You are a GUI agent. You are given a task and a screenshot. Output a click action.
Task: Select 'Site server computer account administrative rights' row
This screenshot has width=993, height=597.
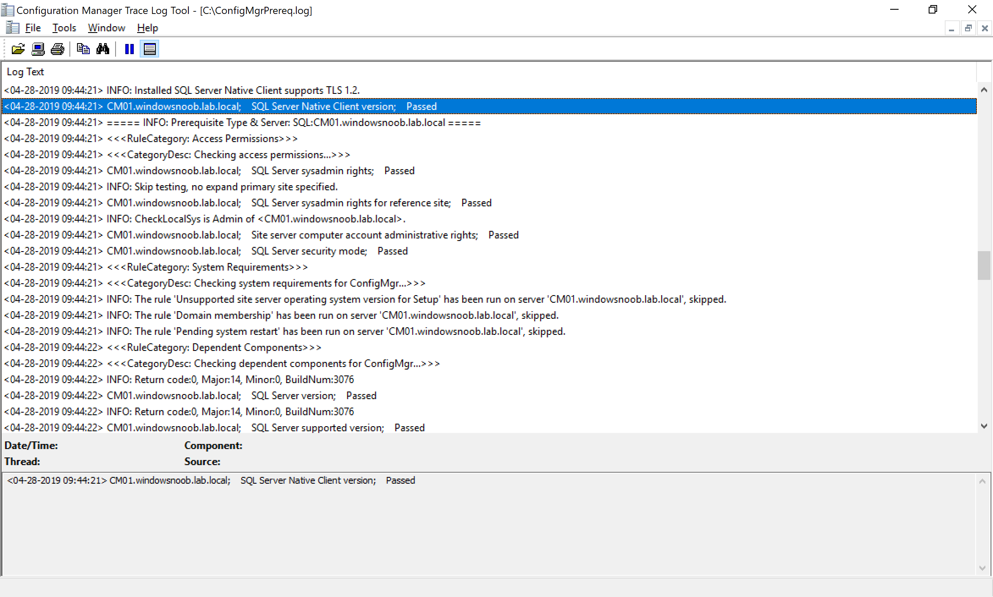coord(489,235)
